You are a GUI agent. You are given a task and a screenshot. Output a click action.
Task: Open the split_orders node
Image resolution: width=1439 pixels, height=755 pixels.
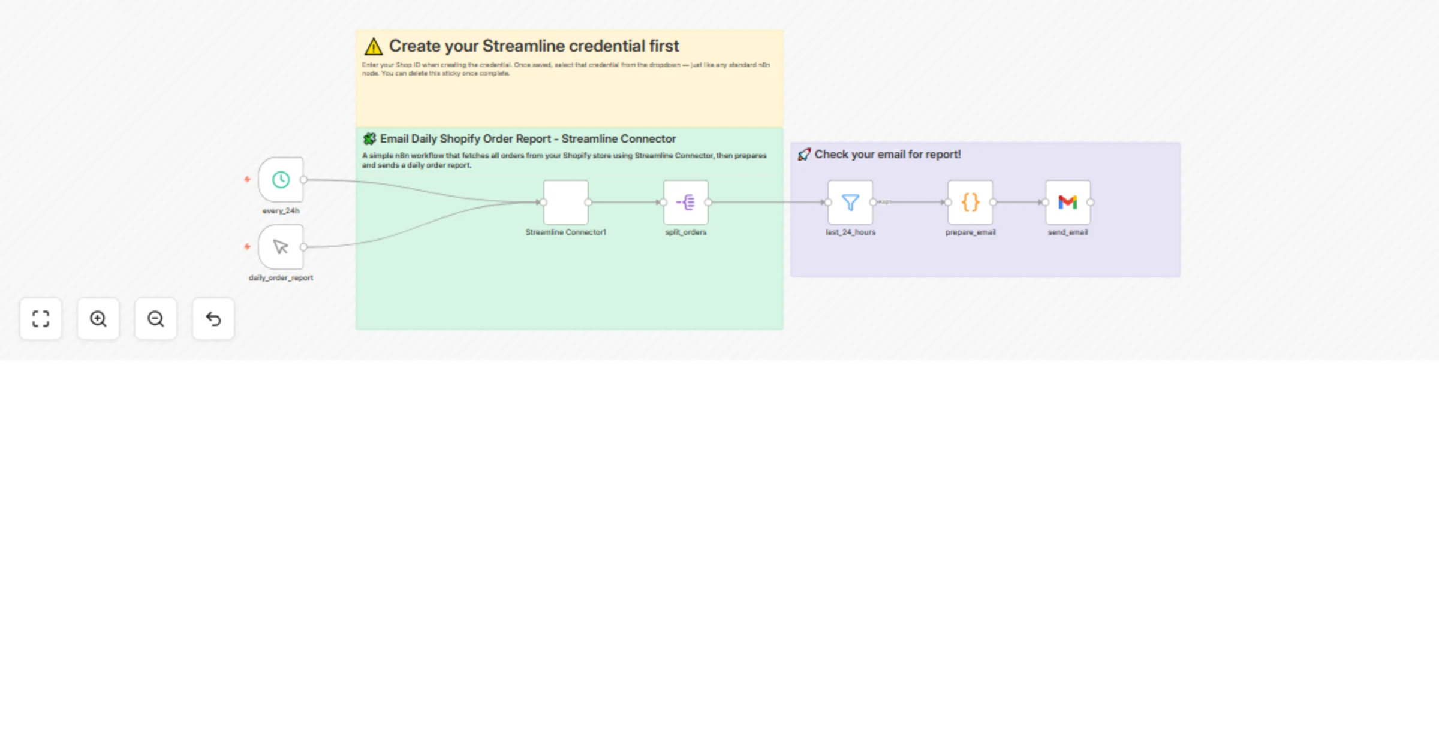click(x=685, y=203)
